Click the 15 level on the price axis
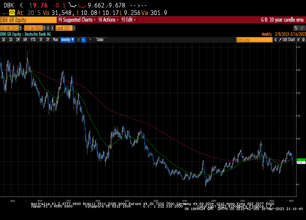Screen dimensions: 306x220 pyautogui.click(x=299, y=139)
